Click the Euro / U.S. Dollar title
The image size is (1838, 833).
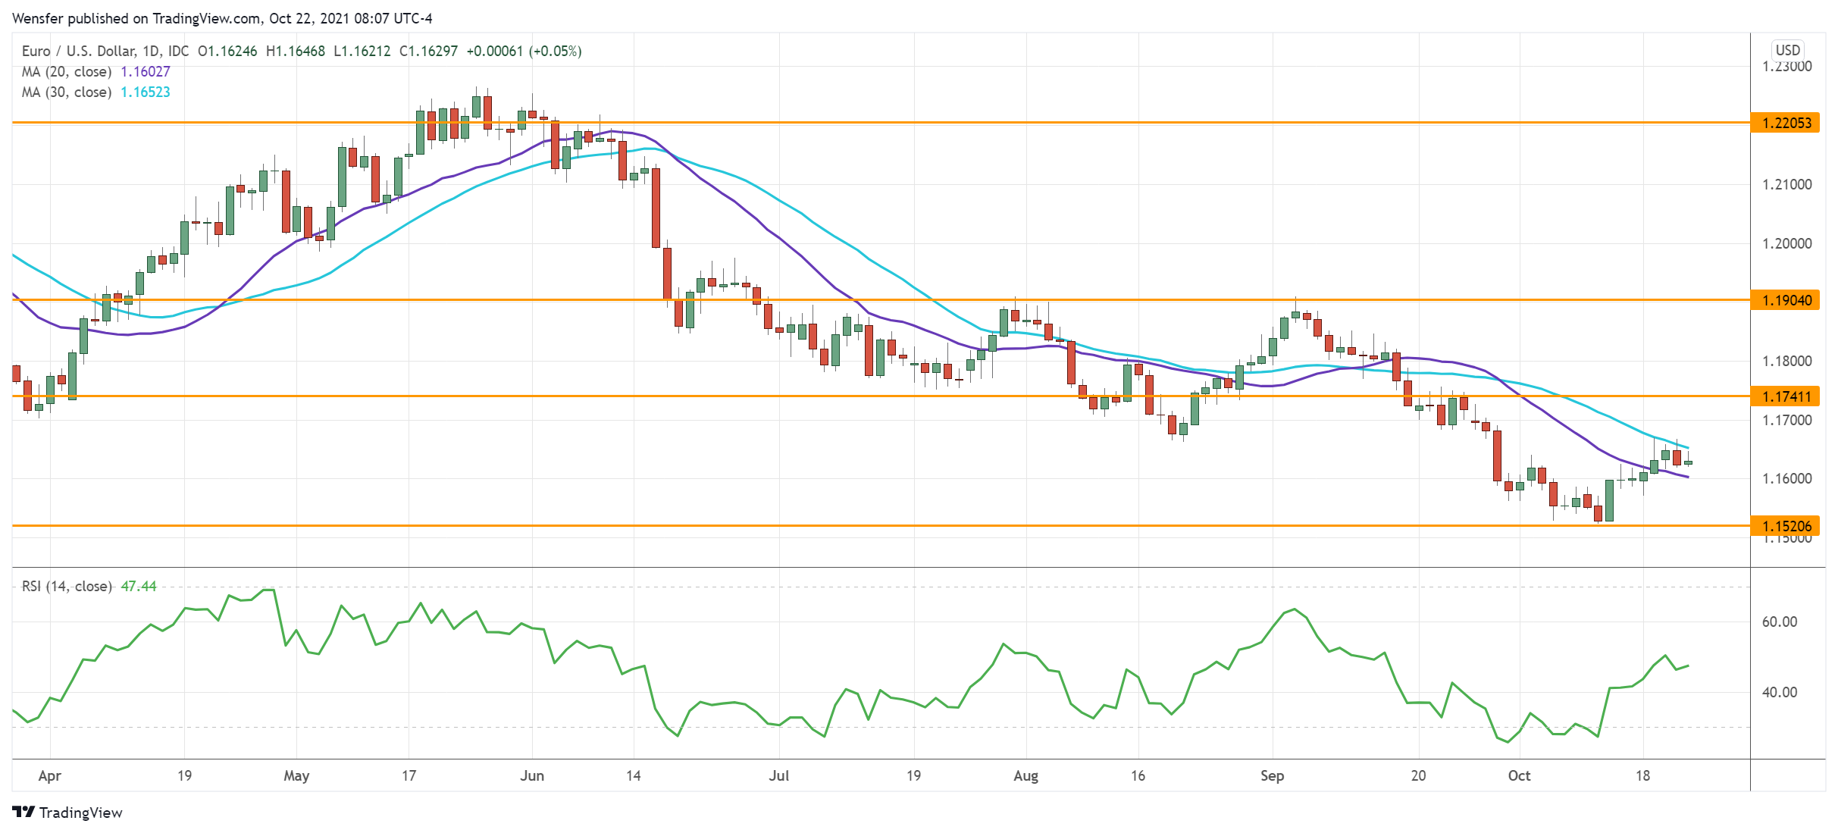point(78,52)
